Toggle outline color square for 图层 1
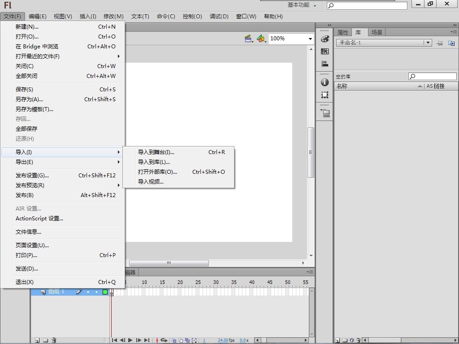Viewport: 459px width, 344px height. tap(105, 292)
